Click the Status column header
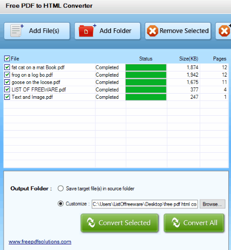The height and width of the screenshot is (250, 231). click(x=146, y=59)
